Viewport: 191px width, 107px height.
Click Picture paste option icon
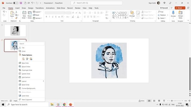31,59
